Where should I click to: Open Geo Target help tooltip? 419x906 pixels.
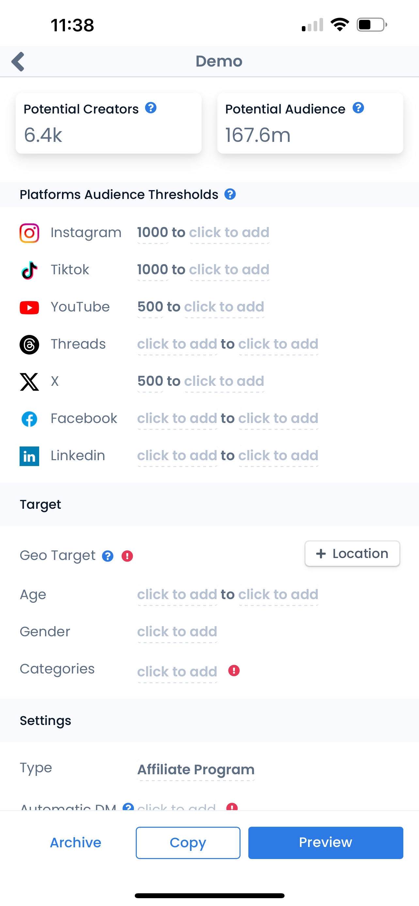(108, 556)
